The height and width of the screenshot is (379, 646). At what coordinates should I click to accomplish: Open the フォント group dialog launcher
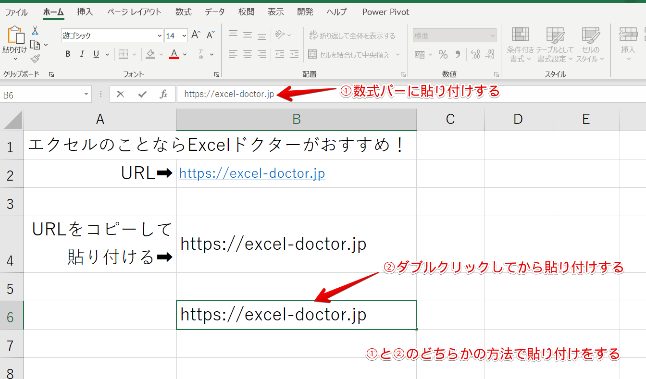coord(217,74)
